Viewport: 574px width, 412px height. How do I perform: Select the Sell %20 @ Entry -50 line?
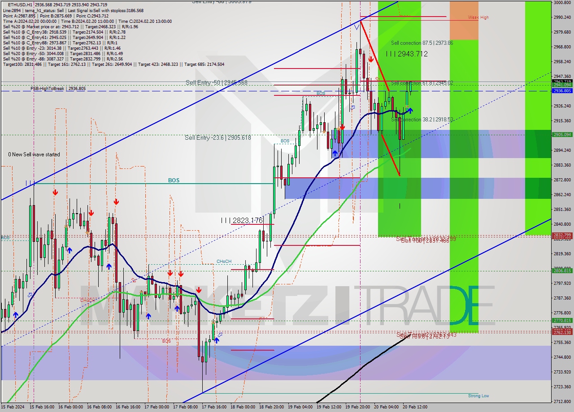point(63,53)
